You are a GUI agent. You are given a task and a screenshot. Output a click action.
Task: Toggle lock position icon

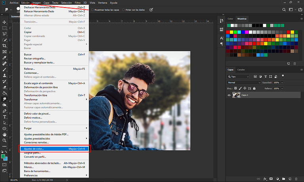[x=245, y=88]
